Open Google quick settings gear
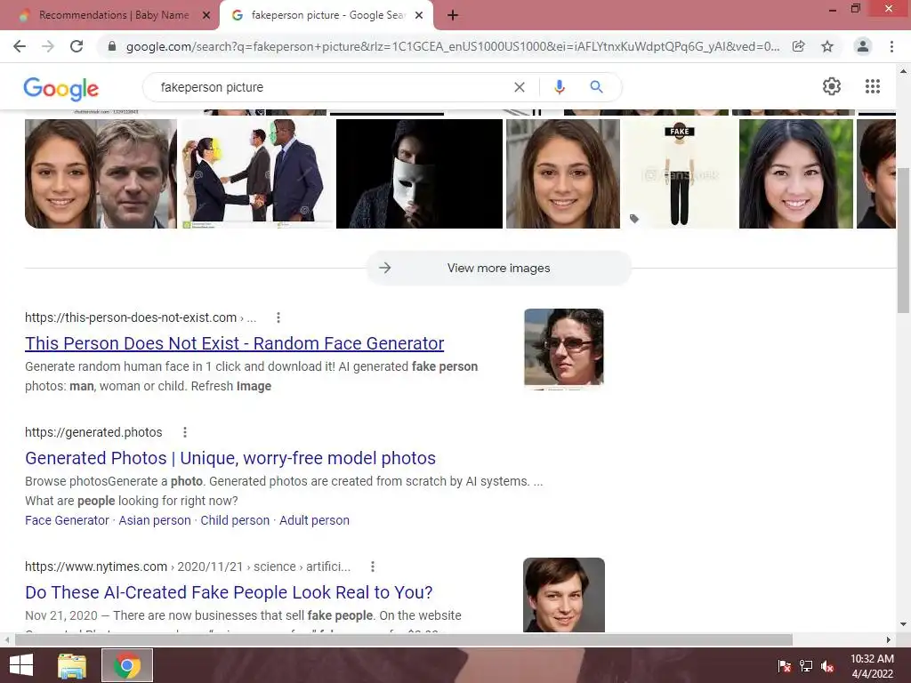 click(832, 86)
